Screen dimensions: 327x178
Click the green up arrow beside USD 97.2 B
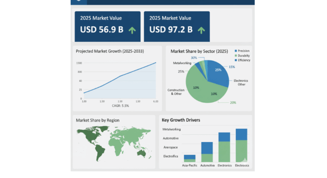tap(201, 30)
